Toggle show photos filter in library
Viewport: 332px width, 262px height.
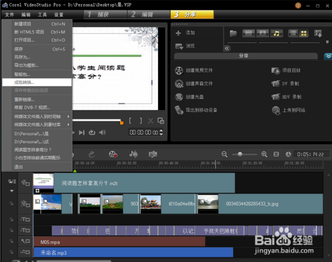click(x=262, y=33)
